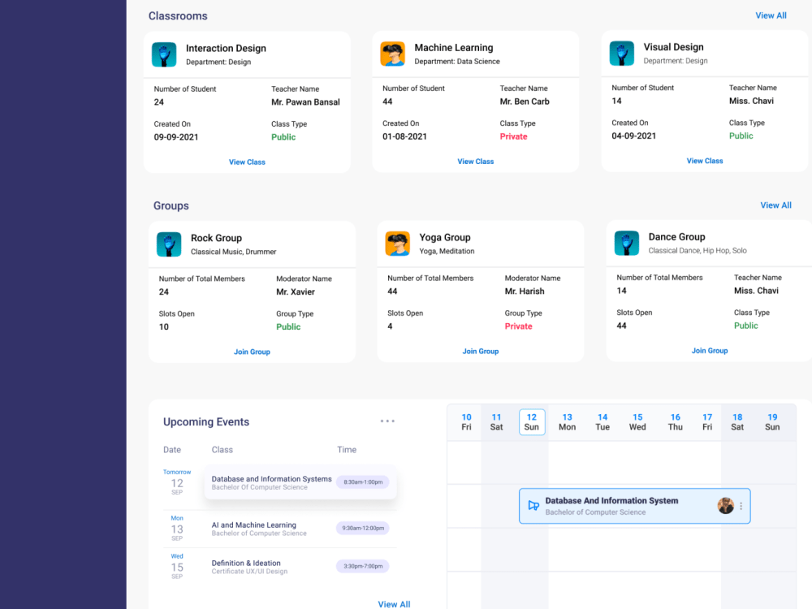Viewport: 812px width, 609px height.
Task: View Class for Visual Design
Action: (x=705, y=161)
